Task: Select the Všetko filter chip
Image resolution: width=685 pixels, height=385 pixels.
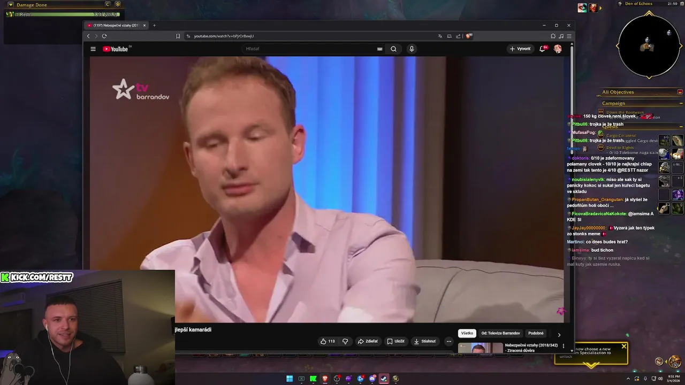Action: coord(467,333)
